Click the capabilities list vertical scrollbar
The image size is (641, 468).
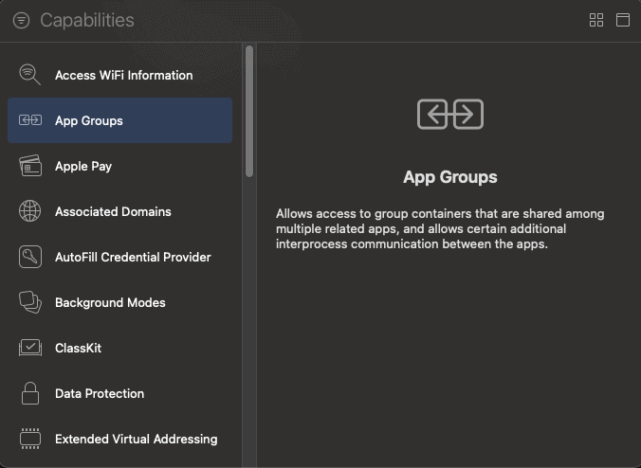249,111
